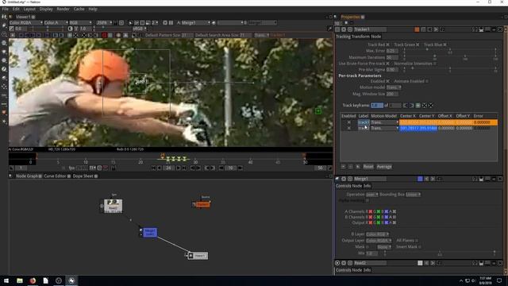Switch to the Dope Sheet tab
Viewport: 508px width, 286px height.
[83, 176]
